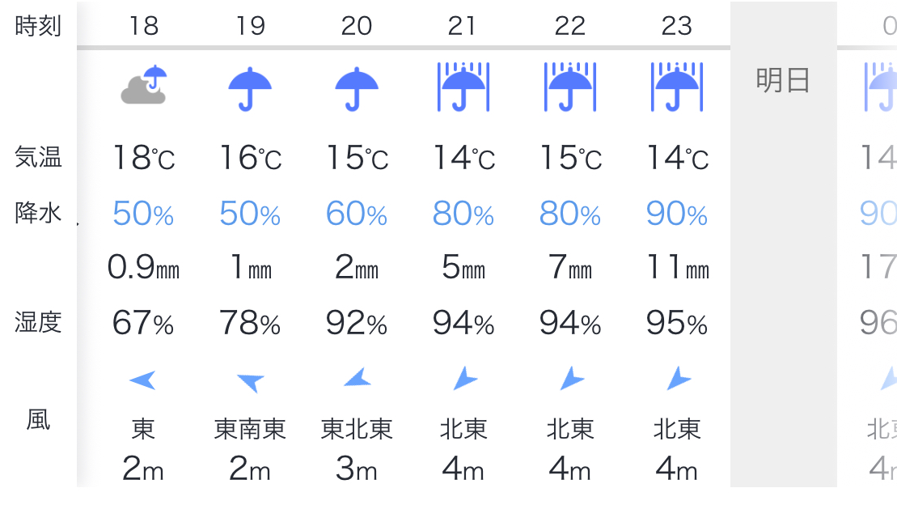This screenshot has height=505, width=897.
Task: Click the heavy rain icon at 23 o'clock
Action: tap(677, 87)
